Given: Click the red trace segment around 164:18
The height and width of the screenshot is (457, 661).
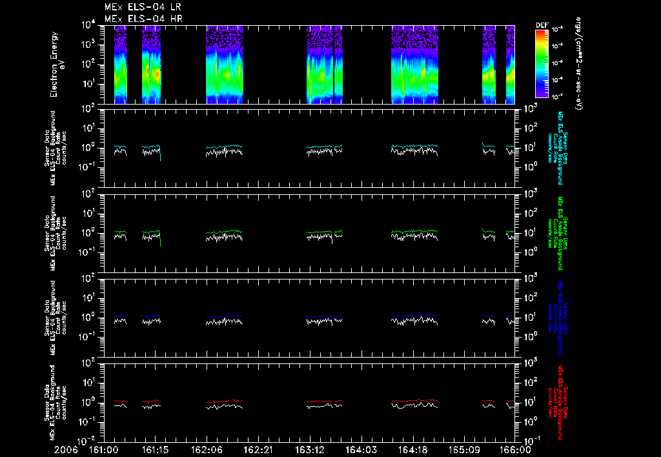Looking at the screenshot, I should click(x=415, y=400).
